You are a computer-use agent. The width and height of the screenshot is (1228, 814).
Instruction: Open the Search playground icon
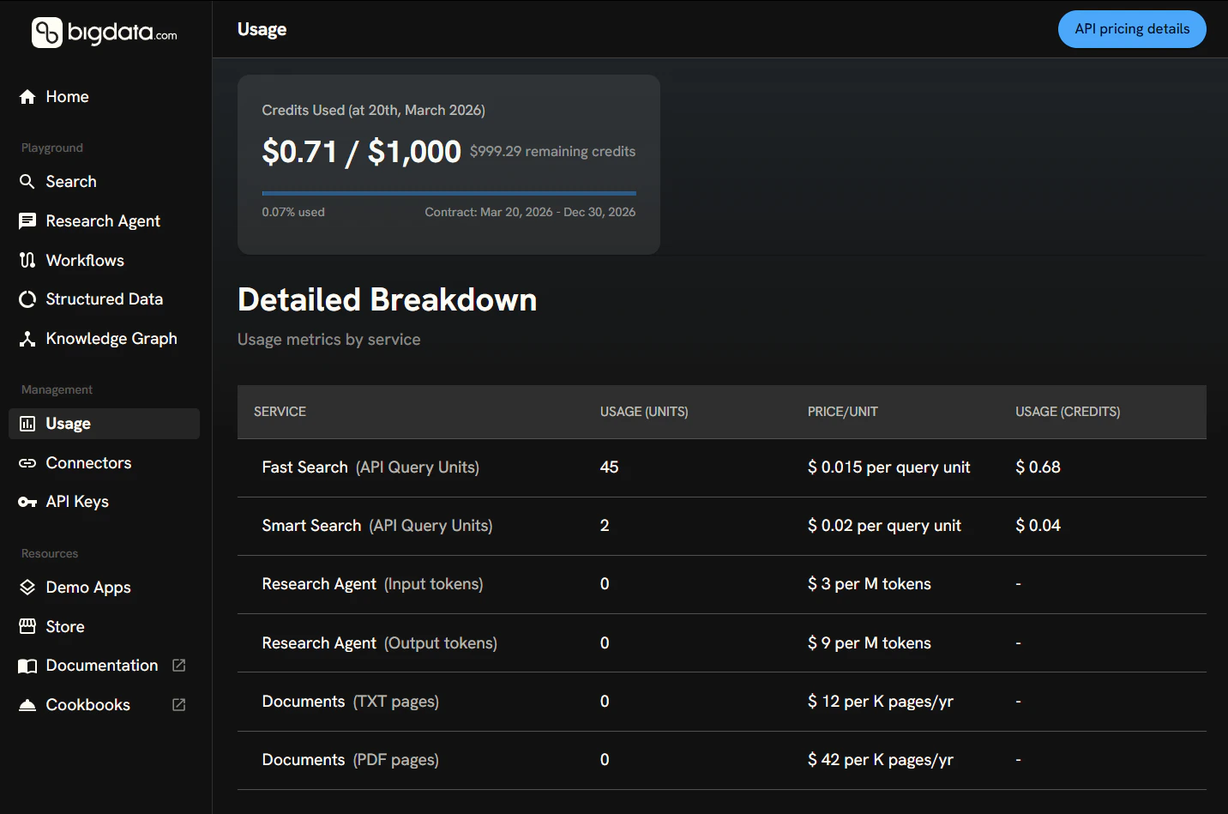point(27,181)
